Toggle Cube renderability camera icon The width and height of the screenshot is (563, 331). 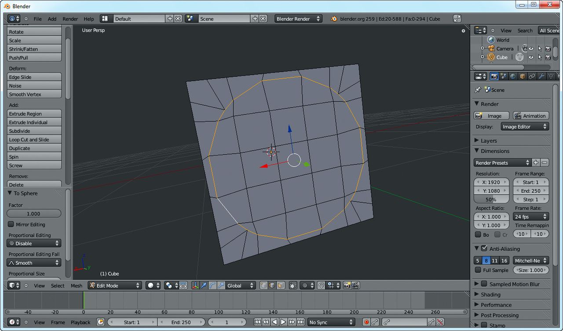click(x=548, y=57)
